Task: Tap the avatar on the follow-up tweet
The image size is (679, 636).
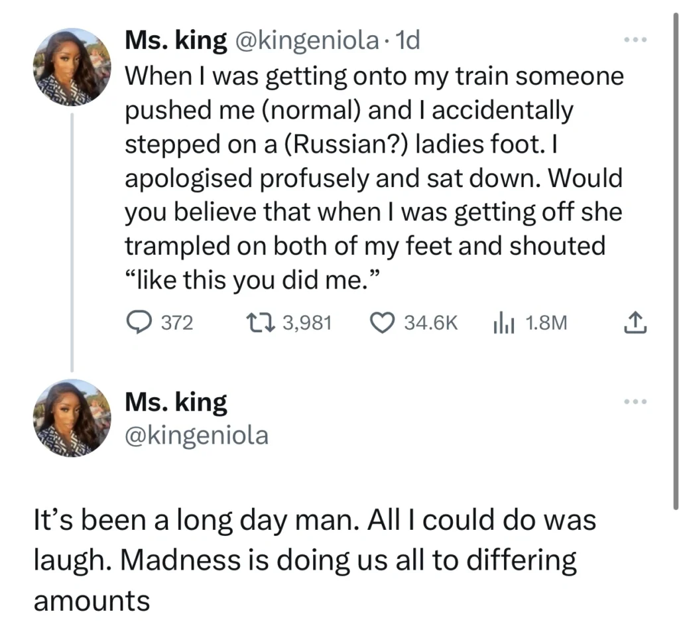Action: click(72, 418)
